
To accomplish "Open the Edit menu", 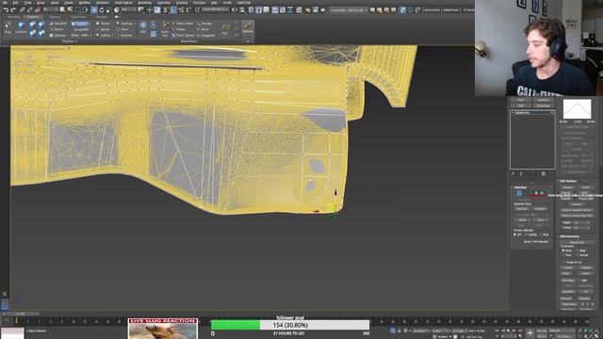I will (x=15, y=3).
